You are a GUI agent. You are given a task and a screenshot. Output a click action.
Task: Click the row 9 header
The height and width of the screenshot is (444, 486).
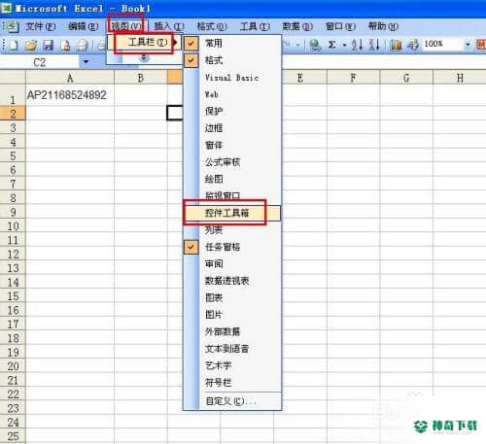(x=13, y=212)
